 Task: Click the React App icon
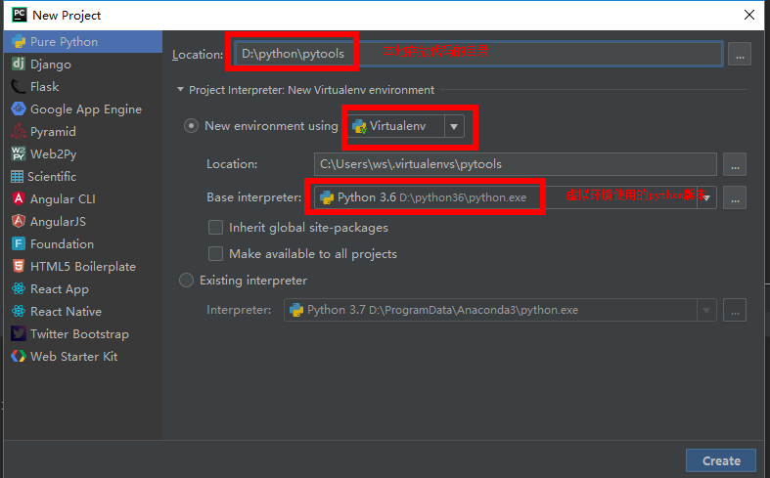pyautogui.click(x=19, y=289)
